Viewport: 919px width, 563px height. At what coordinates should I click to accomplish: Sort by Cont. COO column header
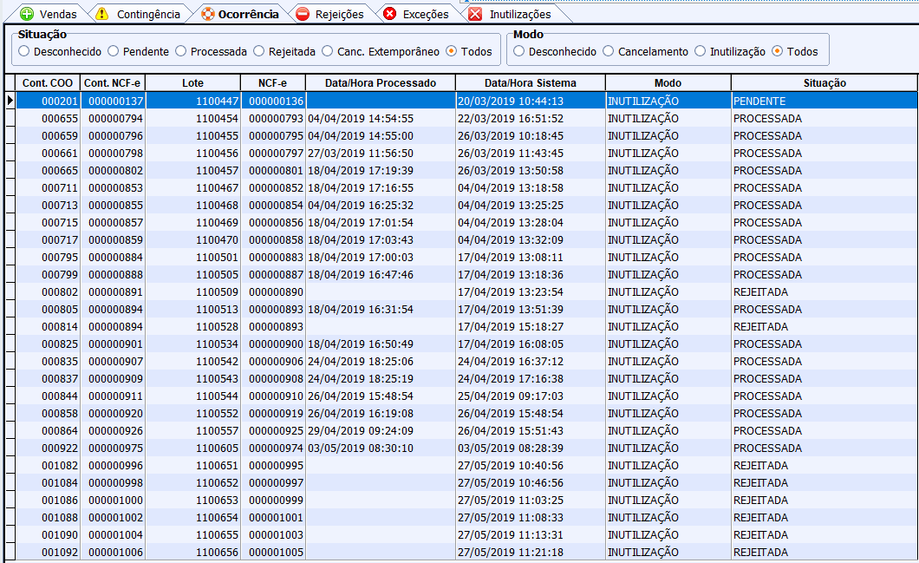coord(48,82)
